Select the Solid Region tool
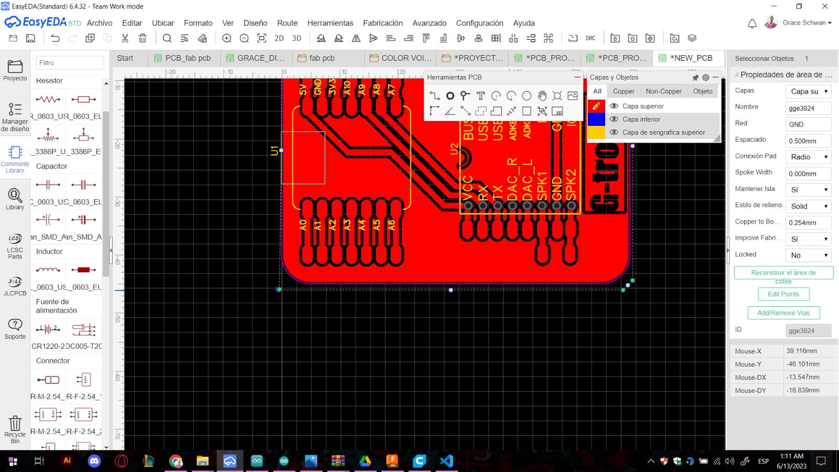Image resolution: width=839 pixels, height=472 pixels. [x=496, y=111]
